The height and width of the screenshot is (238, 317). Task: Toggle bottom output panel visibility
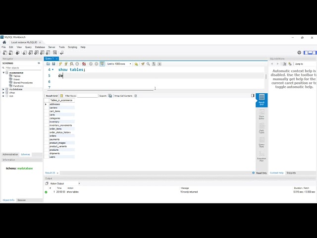[310, 53]
